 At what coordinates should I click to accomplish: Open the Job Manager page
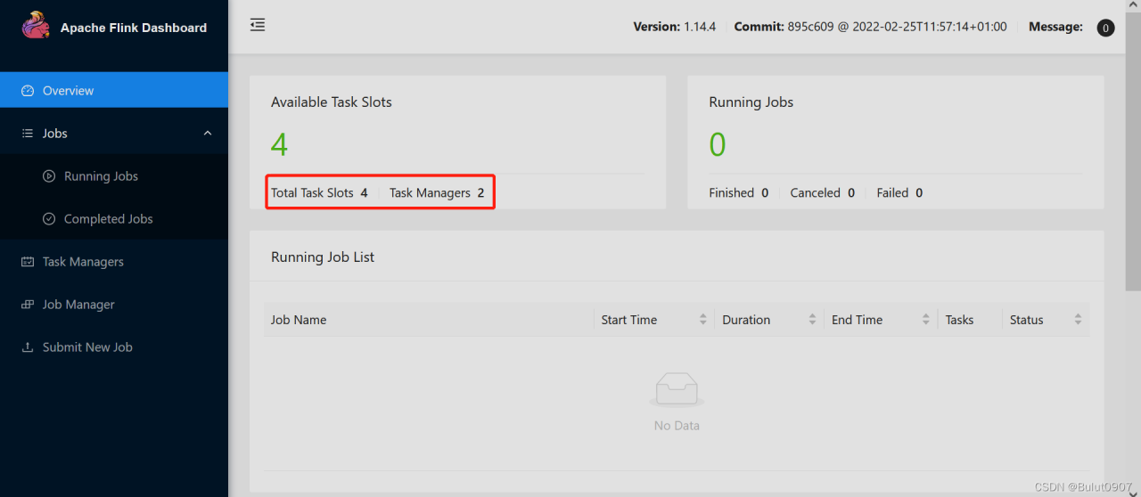(x=114, y=305)
